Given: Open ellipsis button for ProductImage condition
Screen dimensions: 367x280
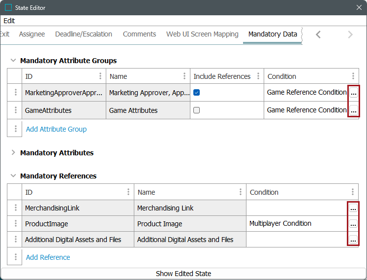Looking at the screenshot, I should [353, 224].
